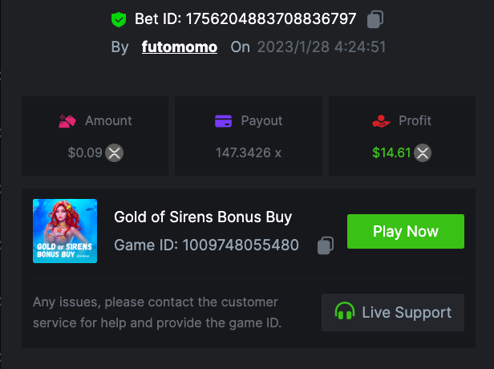
Task: Click the $14.61 profit amount
Action: click(x=392, y=152)
